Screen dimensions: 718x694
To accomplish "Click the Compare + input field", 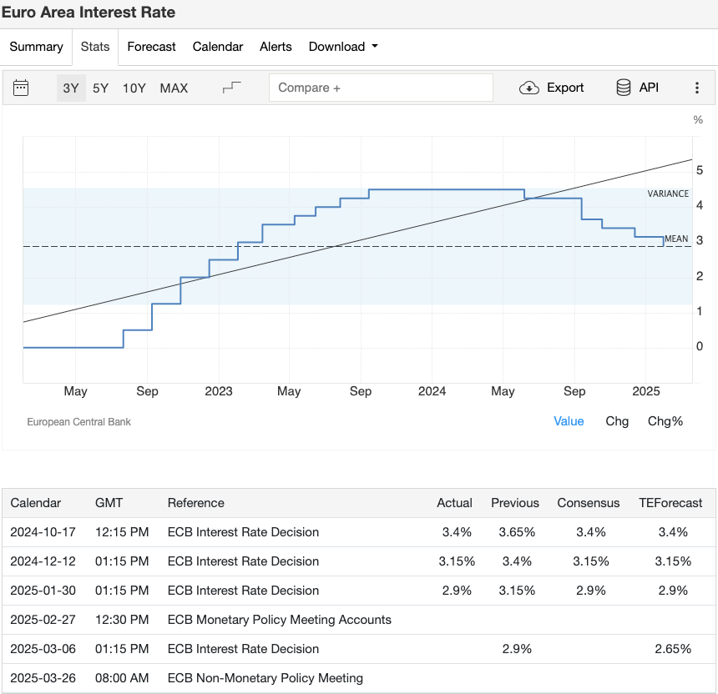I will click(x=381, y=88).
